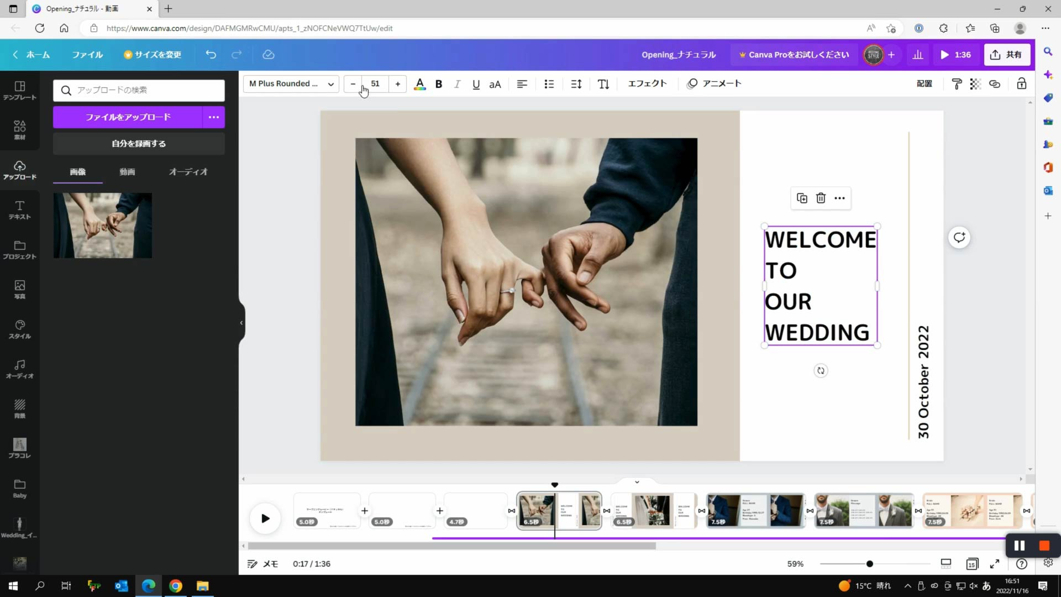The image size is (1061, 597).
Task: Delete selected text using the trash icon
Action: pos(821,198)
